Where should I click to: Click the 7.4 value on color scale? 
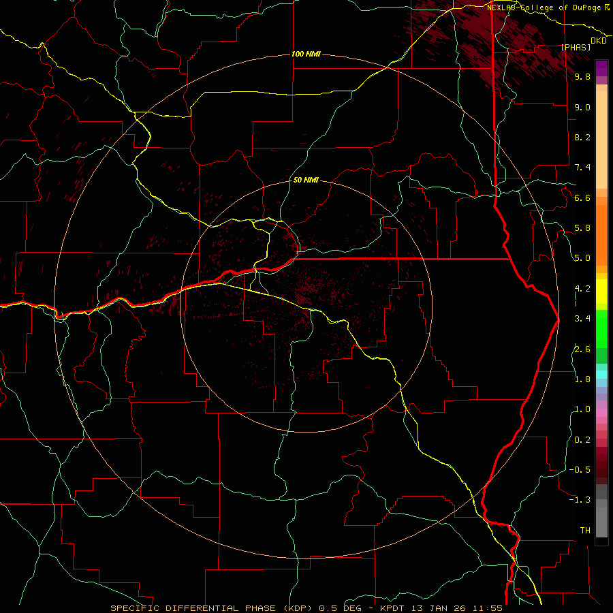coord(582,168)
